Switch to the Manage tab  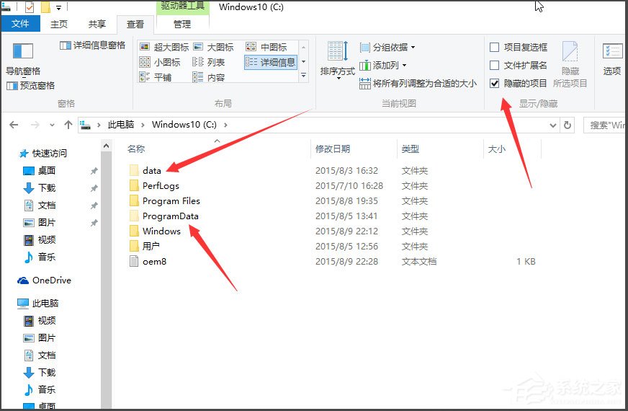coord(182,24)
